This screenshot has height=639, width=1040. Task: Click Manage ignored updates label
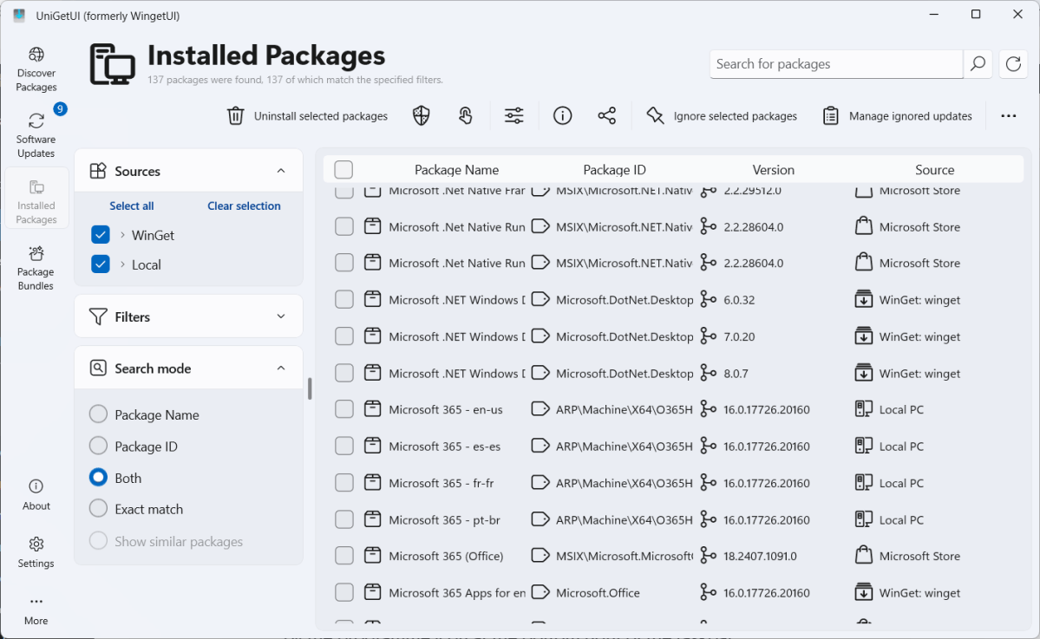911,116
